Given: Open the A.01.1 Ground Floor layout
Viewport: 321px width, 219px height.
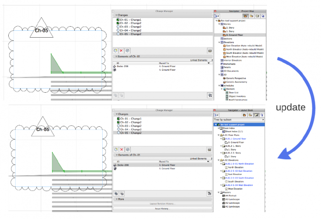Looking at the screenshot, I should click(234, 139).
